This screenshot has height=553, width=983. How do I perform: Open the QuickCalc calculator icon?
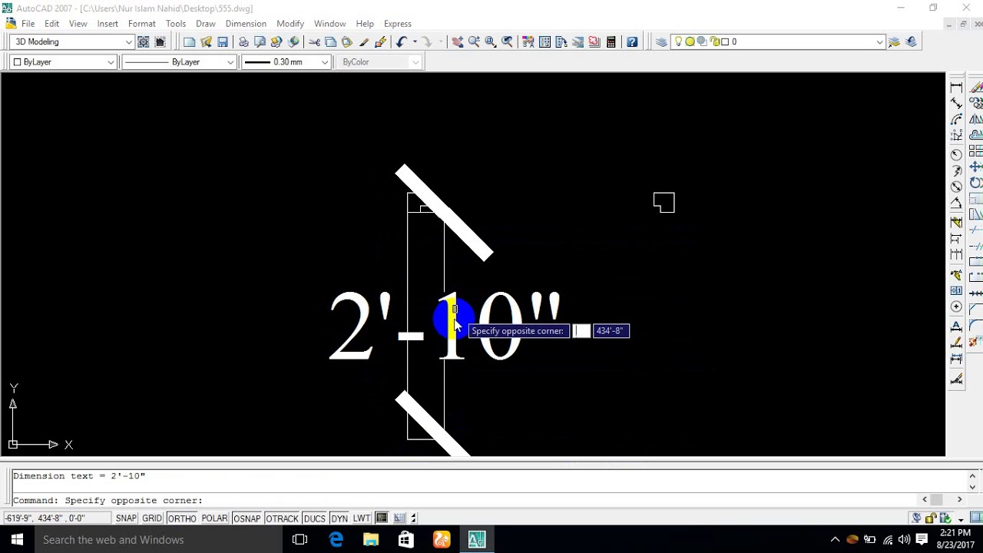point(611,42)
